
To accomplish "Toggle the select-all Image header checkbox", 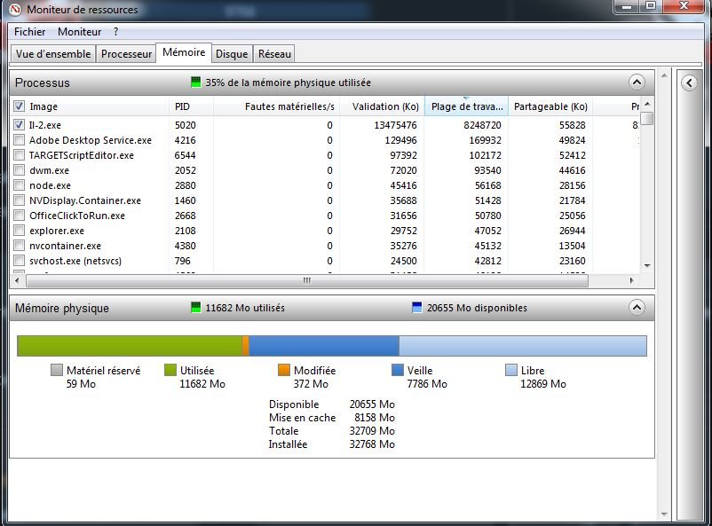I will 20,106.
